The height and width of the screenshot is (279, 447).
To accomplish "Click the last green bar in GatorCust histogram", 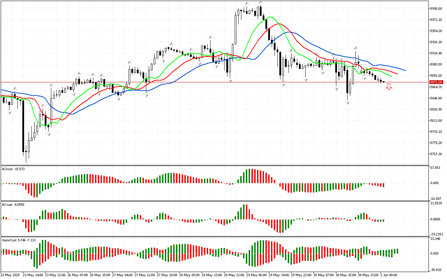I will click(397, 251).
